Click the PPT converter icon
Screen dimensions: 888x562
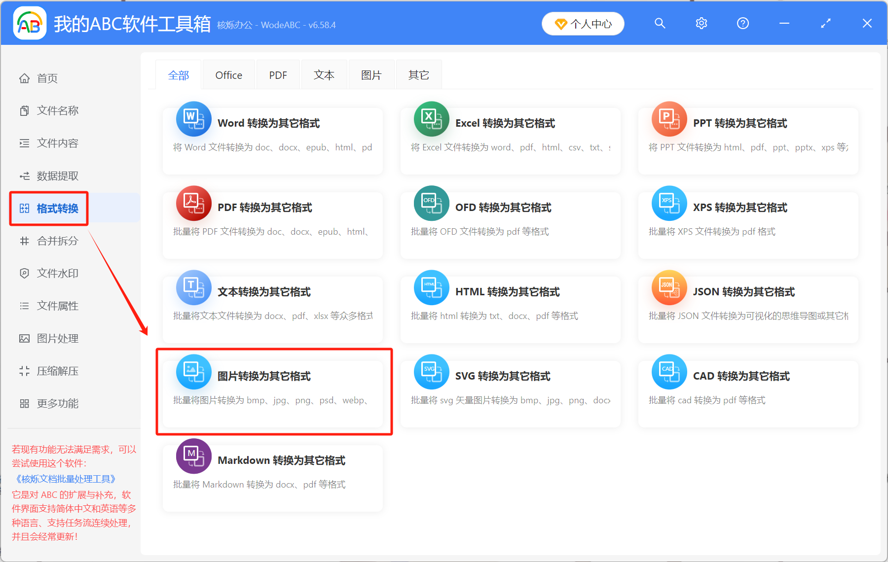pyautogui.click(x=669, y=119)
